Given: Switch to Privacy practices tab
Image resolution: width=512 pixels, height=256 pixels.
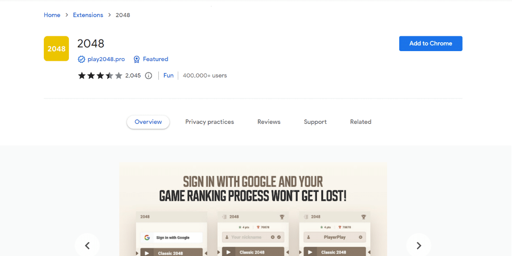Looking at the screenshot, I should click(x=210, y=122).
